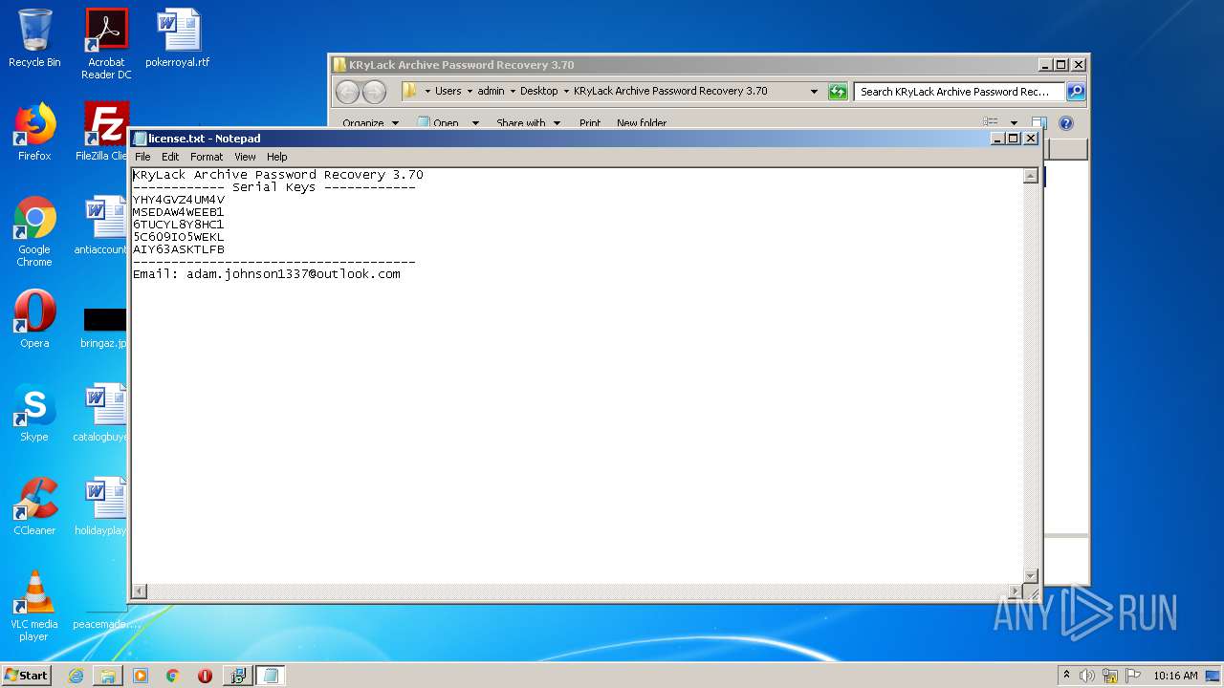
Task: Click the Open button in Explorer toolbar
Action: point(438,123)
